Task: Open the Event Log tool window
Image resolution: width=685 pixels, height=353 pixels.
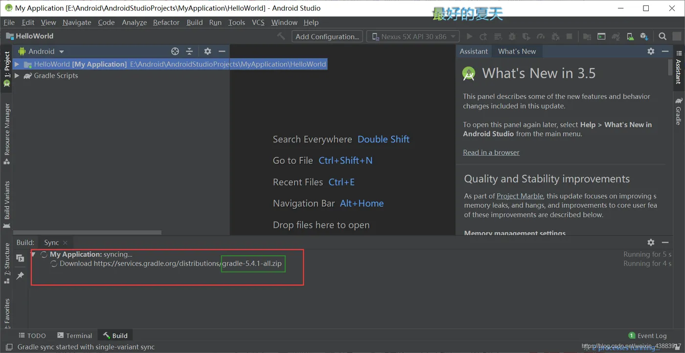Action: click(x=647, y=335)
